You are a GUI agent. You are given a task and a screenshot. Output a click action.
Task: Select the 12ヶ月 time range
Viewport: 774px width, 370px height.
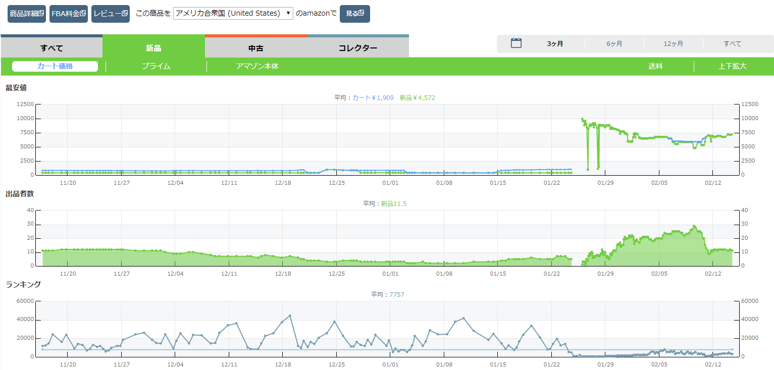[673, 44]
